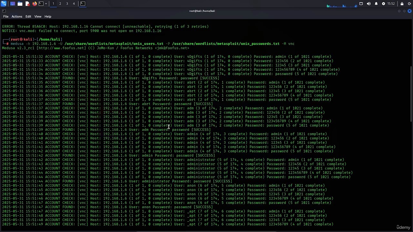Image resolution: width=413 pixels, height=232 pixels.
Task: Launch Firefox from the panel
Action: (35, 4)
